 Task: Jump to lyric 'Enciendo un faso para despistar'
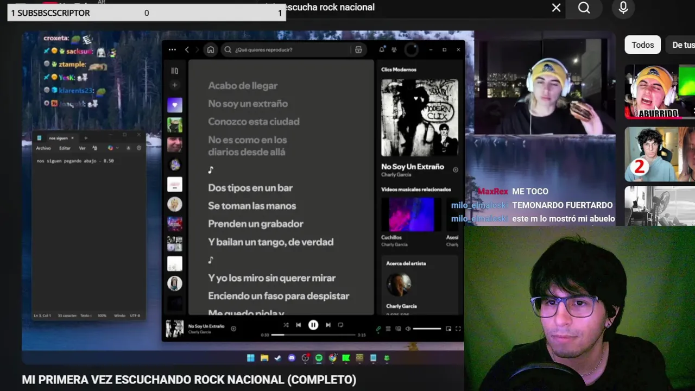tap(279, 296)
